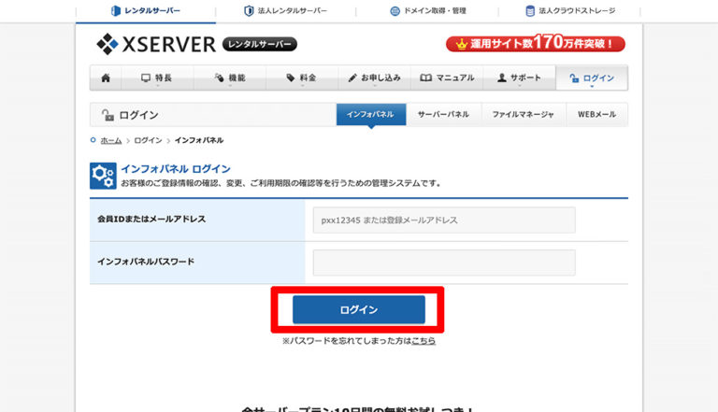The height and width of the screenshot is (412, 718).
Task: Click the blue ログイン submit button
Action: click(359, 310)
